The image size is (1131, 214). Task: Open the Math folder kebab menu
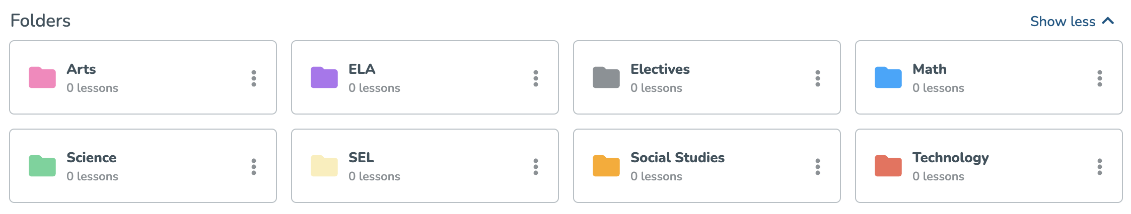point(1100,78)
